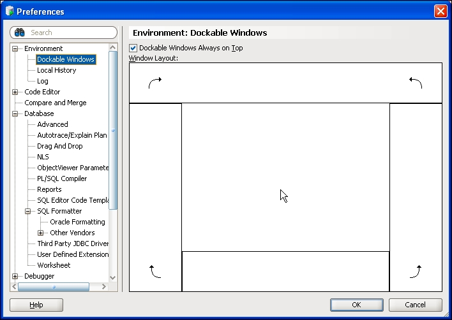Click the tree scroll down arrow
The width and height of the screenshot is (452, 320).
coord(113,278)
